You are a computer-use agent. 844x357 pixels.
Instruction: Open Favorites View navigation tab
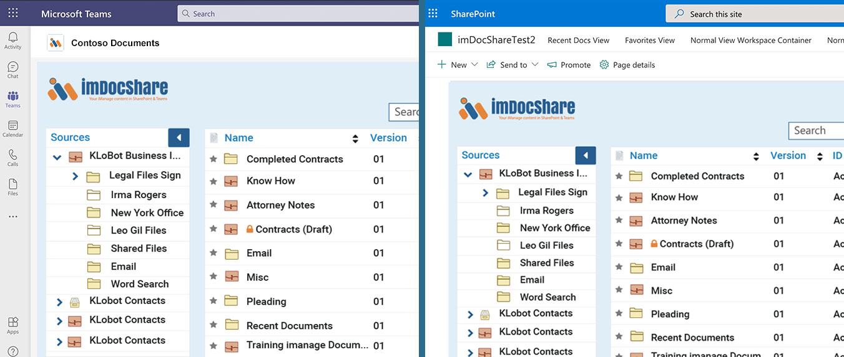point(650,40)
